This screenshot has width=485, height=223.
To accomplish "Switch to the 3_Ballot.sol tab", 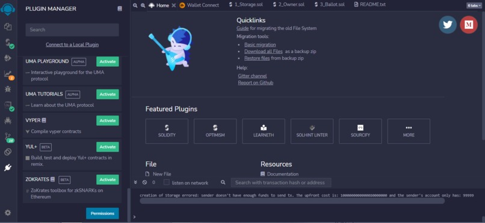I will click(329, 5).
